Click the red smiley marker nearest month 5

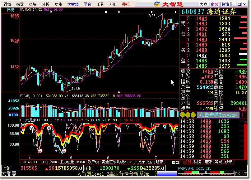64,150
